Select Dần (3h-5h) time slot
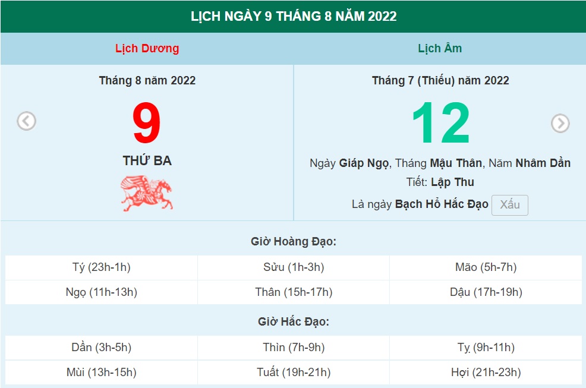This screenshot has width=586, height=388. pos(100,348)
